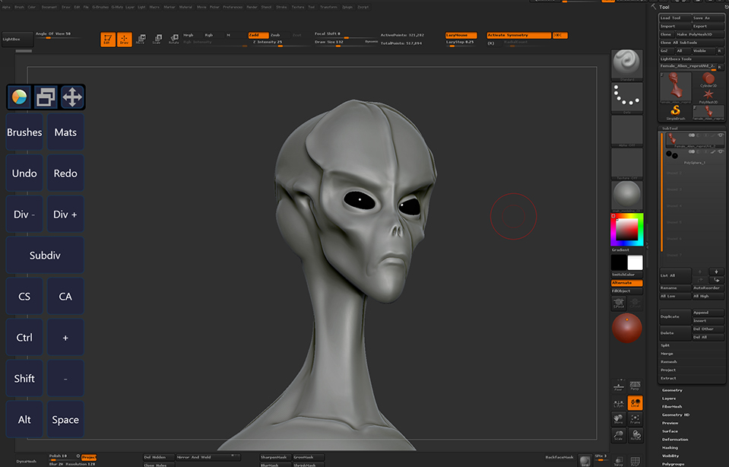Select the Edit mode icon
Viewport: 729px width, 467px height.
coord(107,40)
